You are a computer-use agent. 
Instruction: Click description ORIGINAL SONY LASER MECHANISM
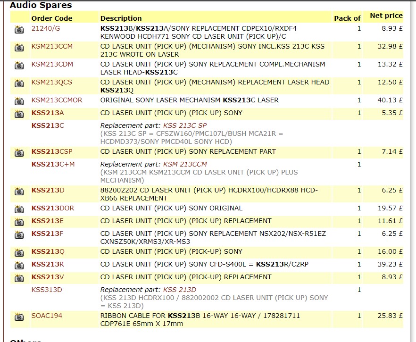point(190,100)
